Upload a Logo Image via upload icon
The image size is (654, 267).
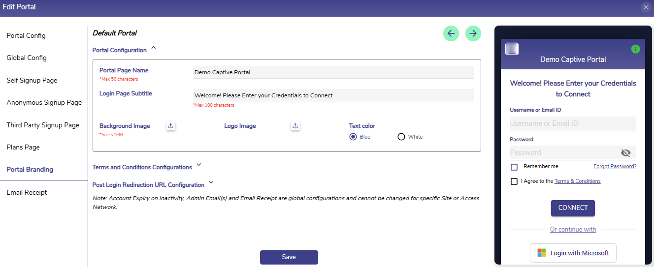point(295,126)
